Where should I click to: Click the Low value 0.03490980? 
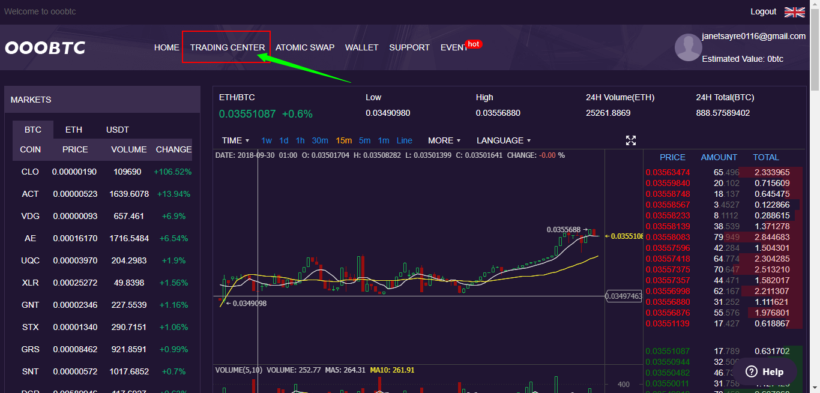(388, 113)
